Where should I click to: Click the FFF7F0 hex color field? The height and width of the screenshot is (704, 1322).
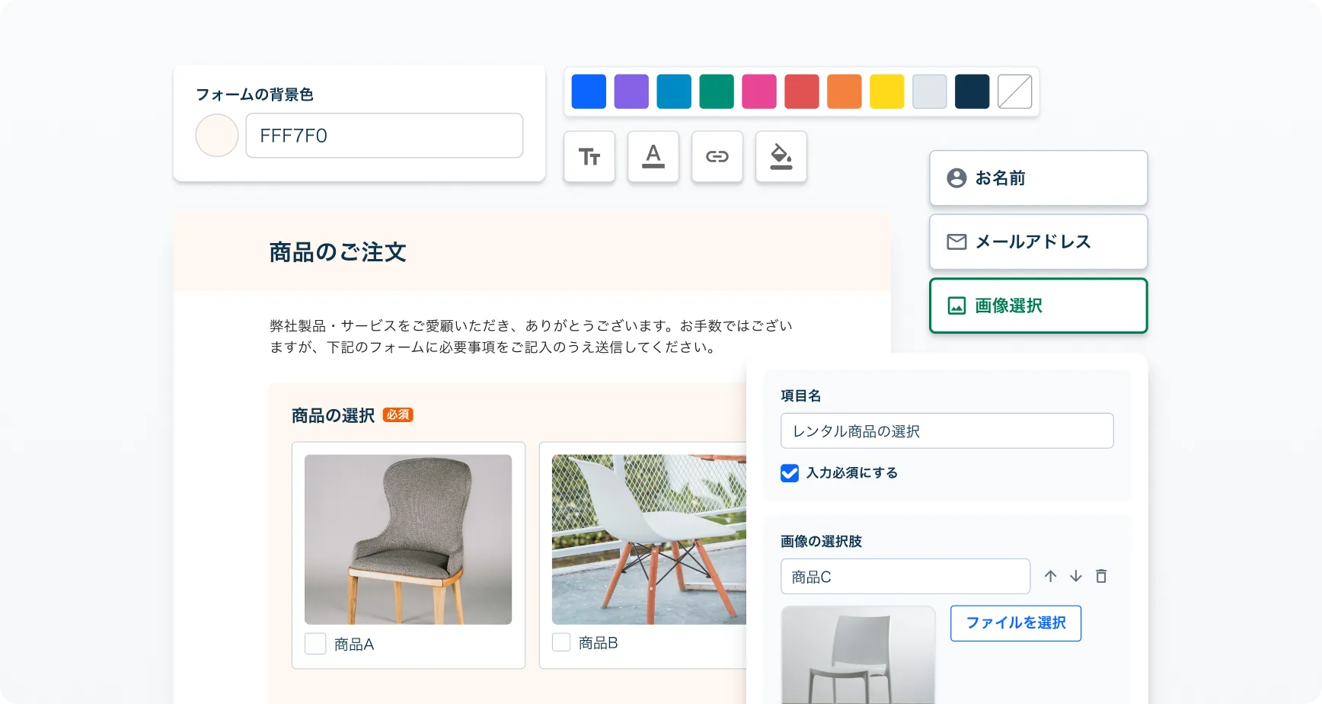(385, 136)
